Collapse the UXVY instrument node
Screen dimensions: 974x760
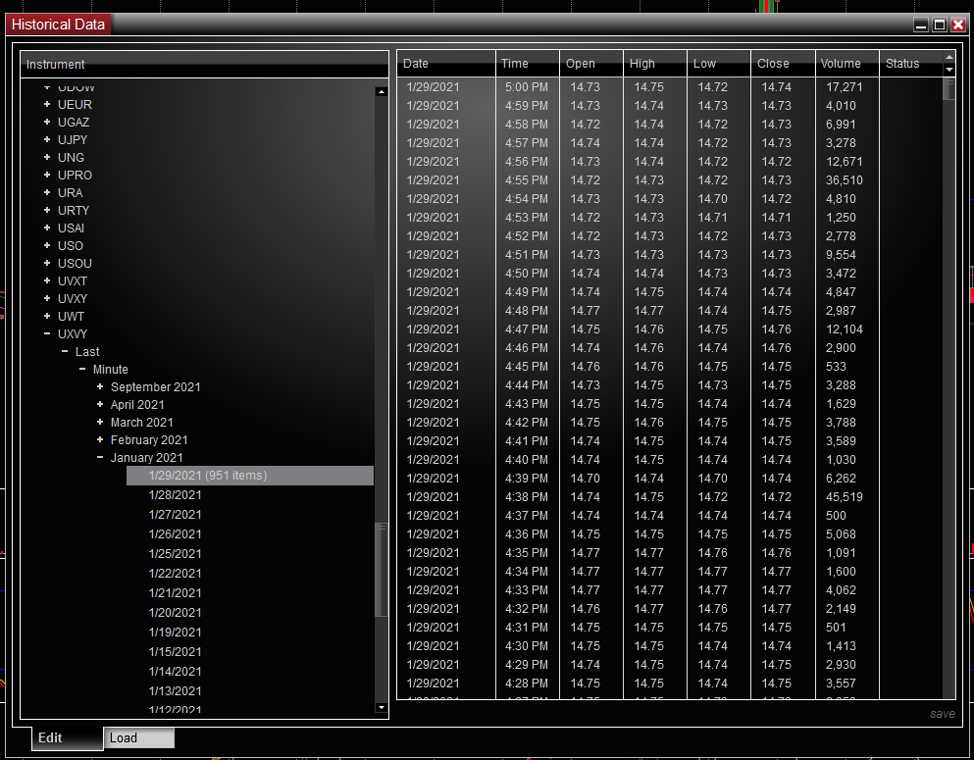[x=47, y=334]
